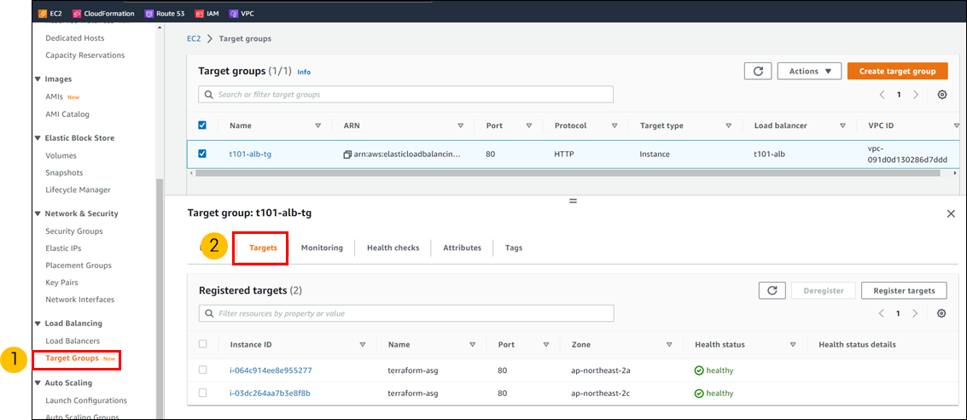Open instance i-064c914ee8e955277 link
The image size is (967, 420).
pos(271,370)
